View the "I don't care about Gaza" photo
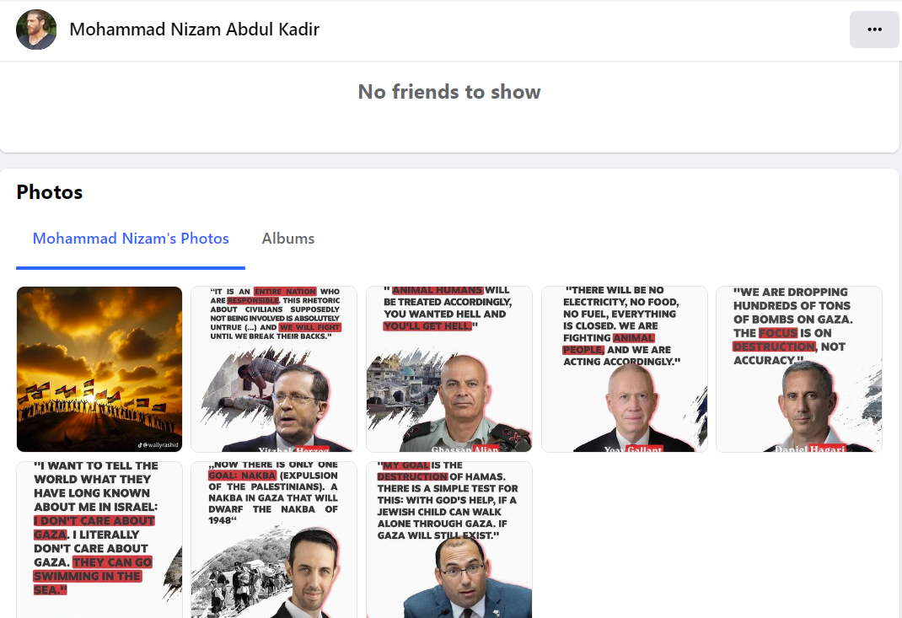The width and height of the screenshot is (902, 618). [99, 540]
